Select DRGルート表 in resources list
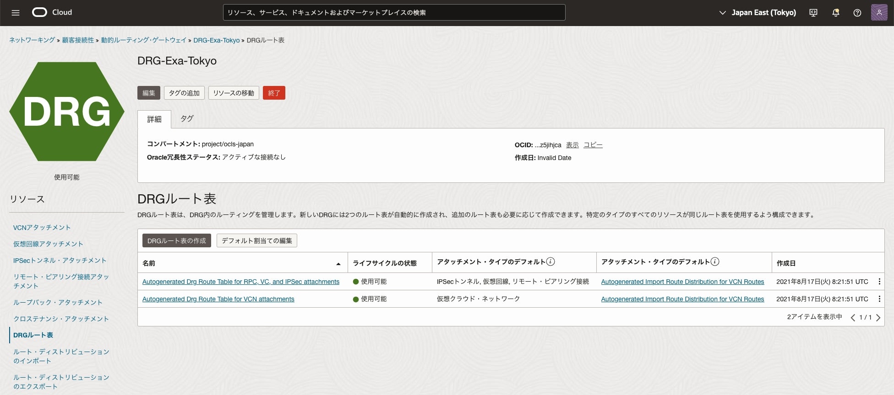894x395 pixels. coord(33,335)
